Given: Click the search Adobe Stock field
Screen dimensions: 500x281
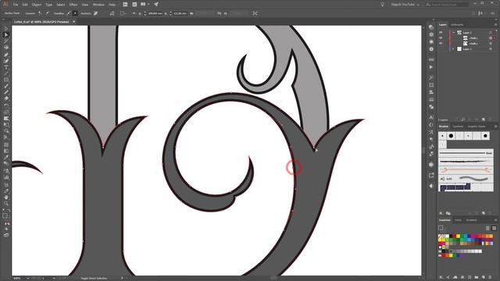Looking at the screenshot, I should pos(448,5).
